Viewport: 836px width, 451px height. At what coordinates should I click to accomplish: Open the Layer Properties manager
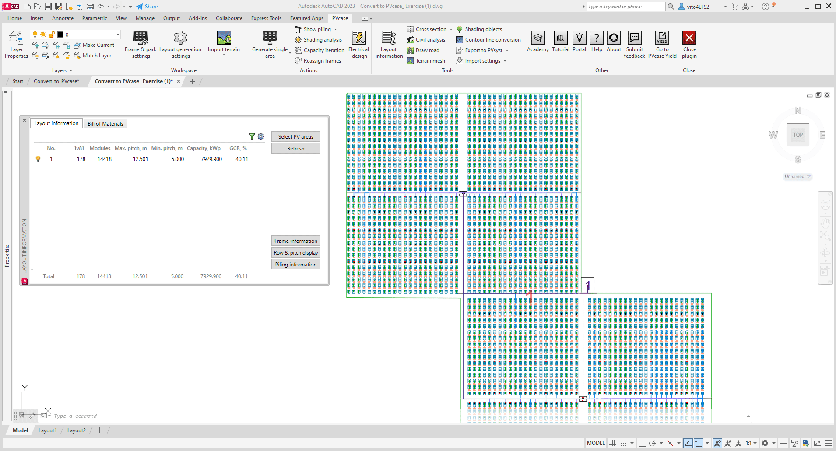[16, 44]
